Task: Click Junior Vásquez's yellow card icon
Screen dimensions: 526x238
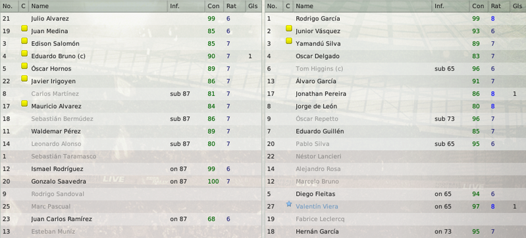Action: [289, 28]
